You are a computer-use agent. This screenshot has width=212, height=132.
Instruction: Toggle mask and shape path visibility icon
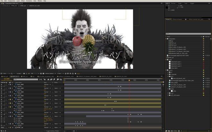tap(14, 74)
